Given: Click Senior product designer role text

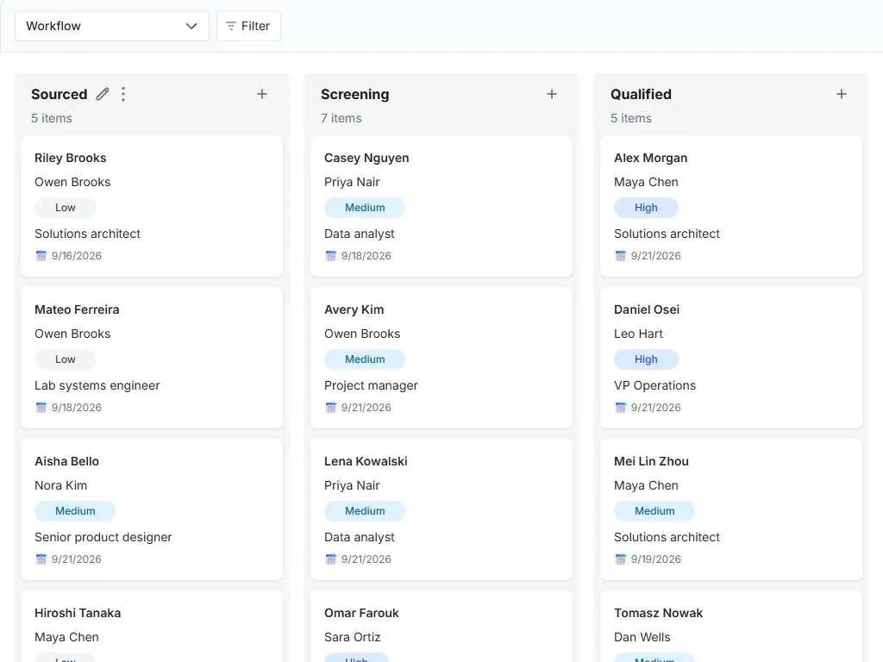Looking at the screenshot, I should point(103,537).
